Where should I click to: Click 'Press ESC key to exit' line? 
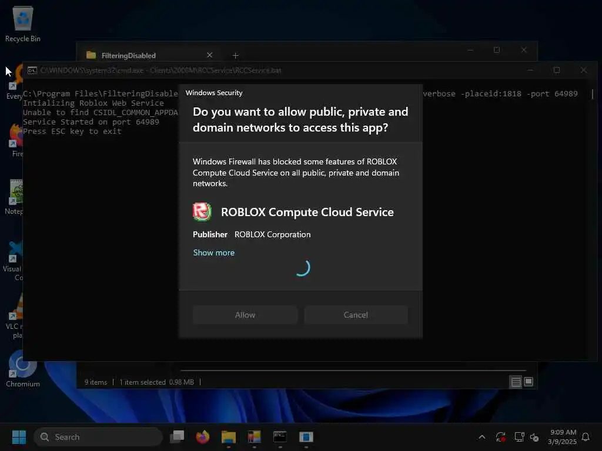pos(72,132)
